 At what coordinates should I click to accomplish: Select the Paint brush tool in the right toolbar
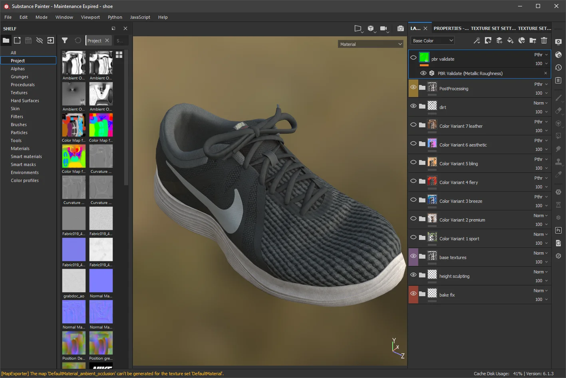558,98
